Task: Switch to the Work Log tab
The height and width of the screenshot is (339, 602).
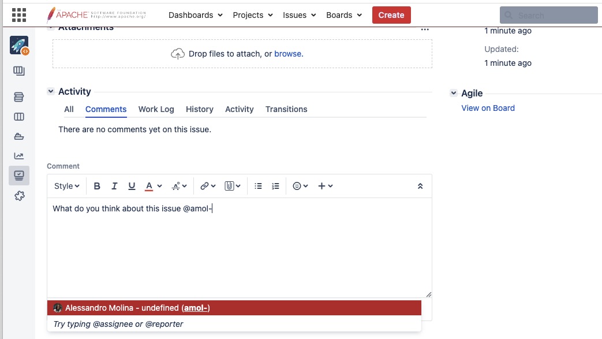Action: (x=156, y=109)
